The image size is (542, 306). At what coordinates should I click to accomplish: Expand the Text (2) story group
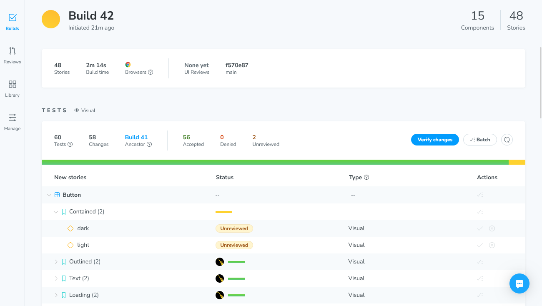[56, 278]
